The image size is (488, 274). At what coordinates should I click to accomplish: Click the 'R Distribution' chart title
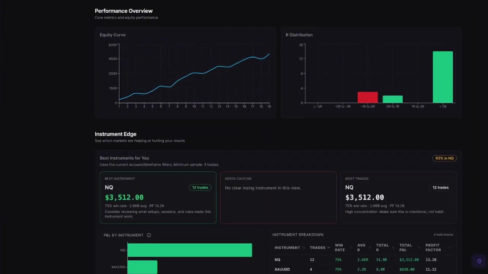299,35
